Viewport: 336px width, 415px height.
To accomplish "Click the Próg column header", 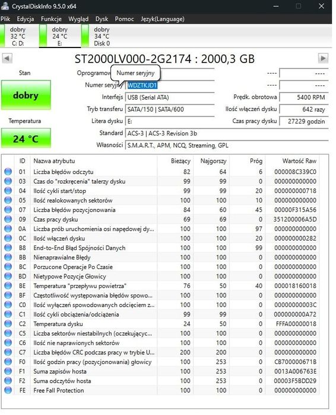I will (x=247, y=161).
